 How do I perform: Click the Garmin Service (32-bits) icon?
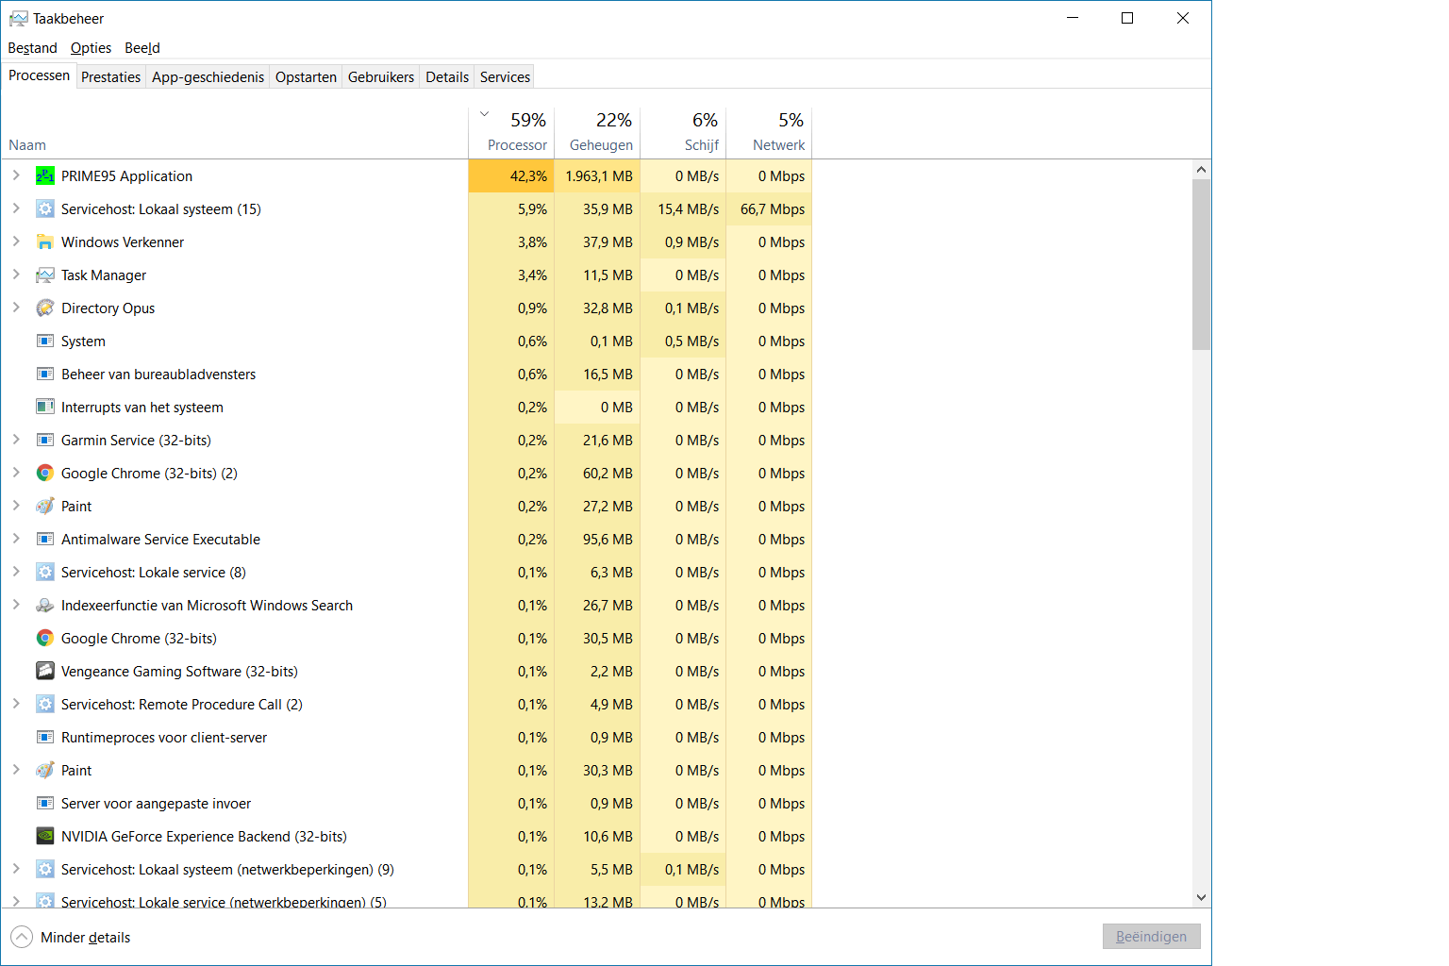(x=45, y=440)
